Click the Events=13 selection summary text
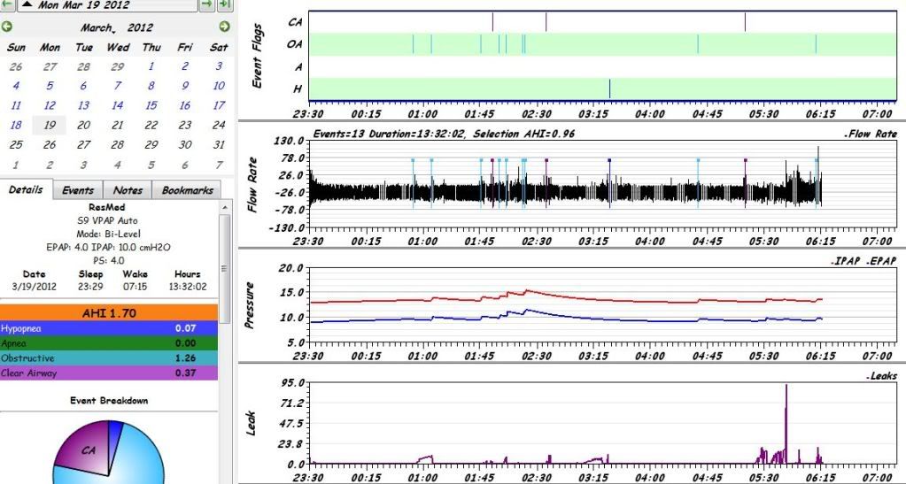The width and height of the screenshot is (906, 484). pyautogui.click(x=444, y=134)
